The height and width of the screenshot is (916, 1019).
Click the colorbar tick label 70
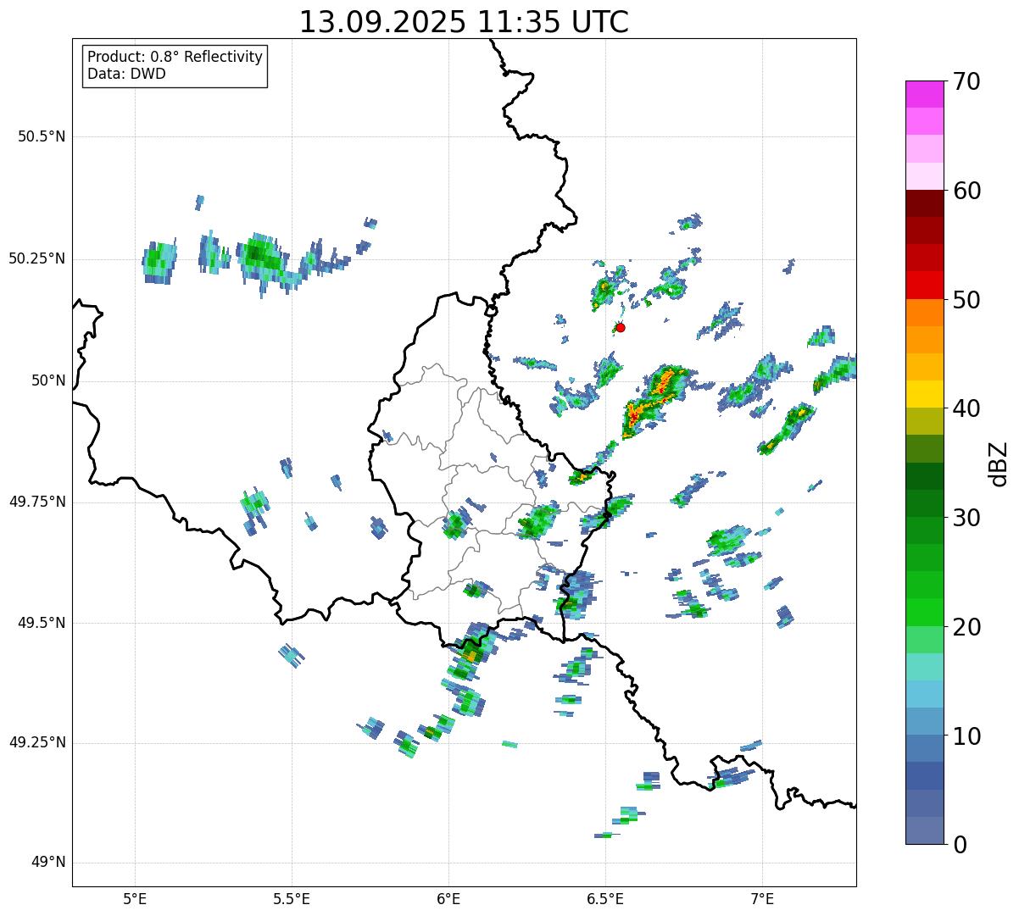[966, 82]
